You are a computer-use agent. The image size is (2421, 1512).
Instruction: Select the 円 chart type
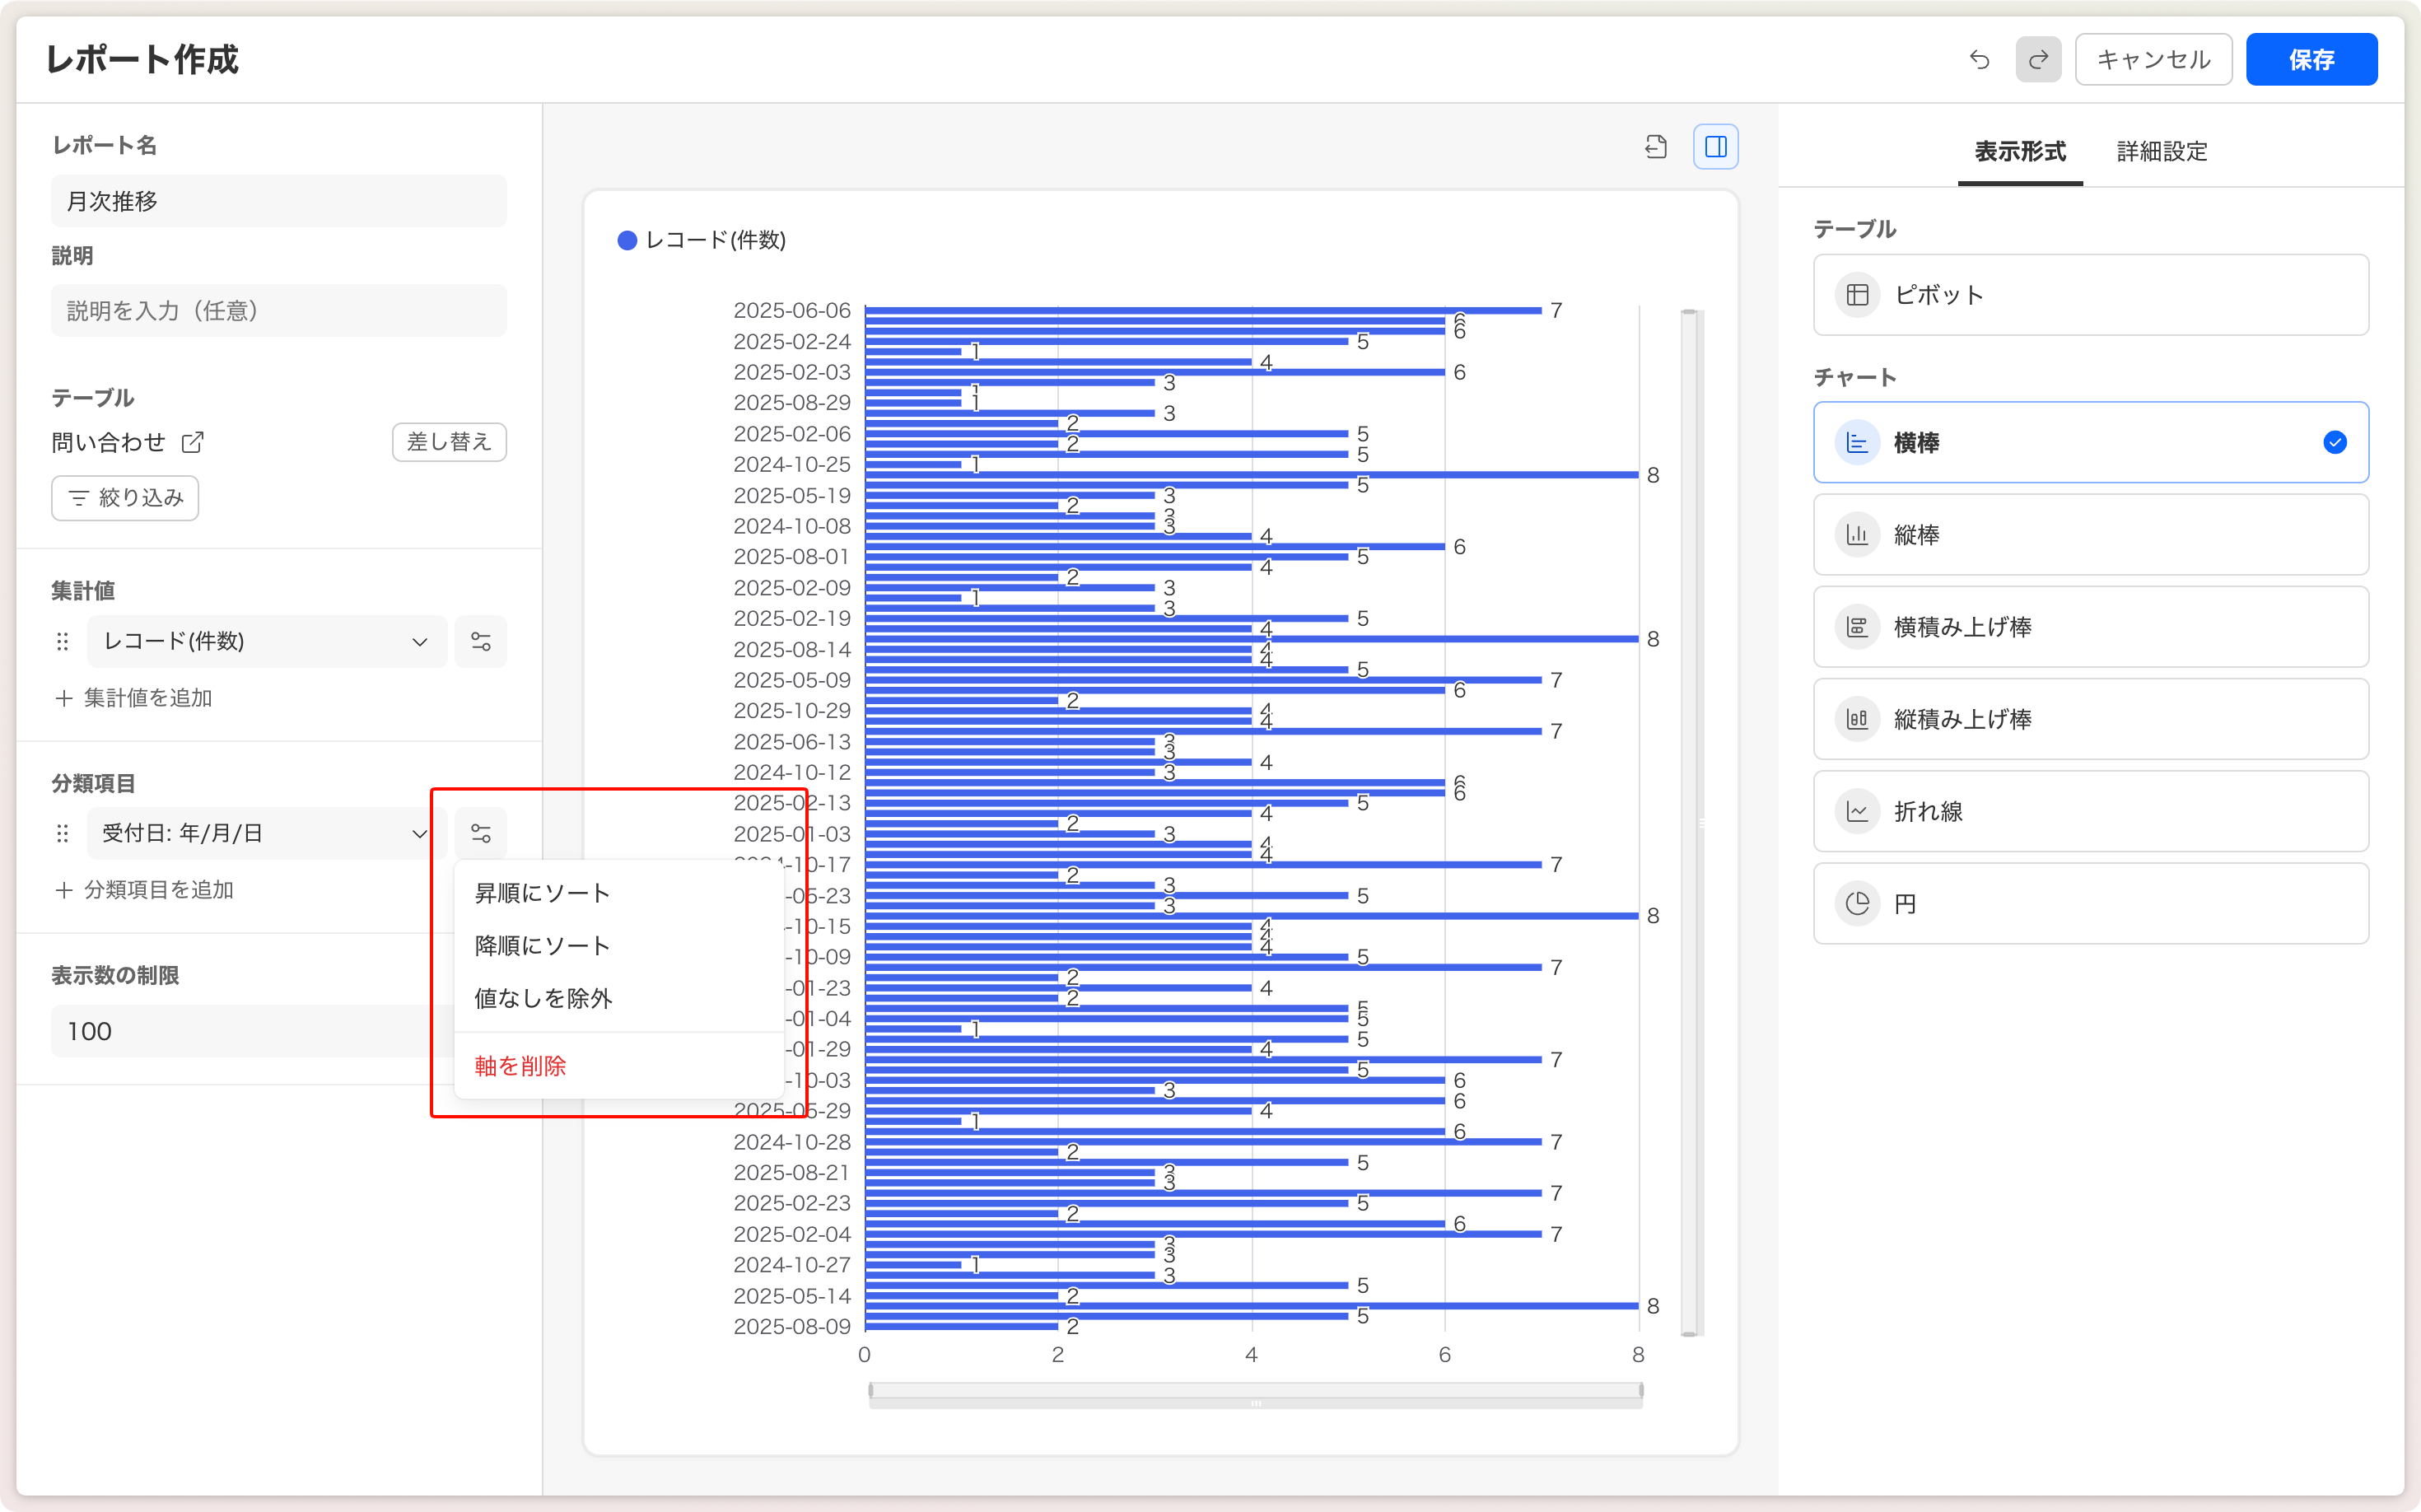pyautogui.click(x=2090, y=904)
